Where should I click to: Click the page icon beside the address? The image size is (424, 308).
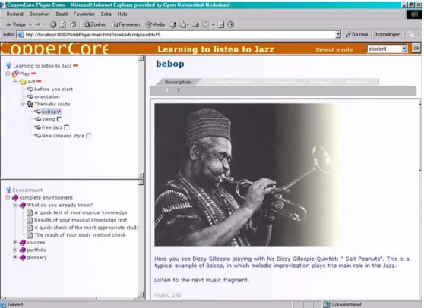click(x=21, y=35)
